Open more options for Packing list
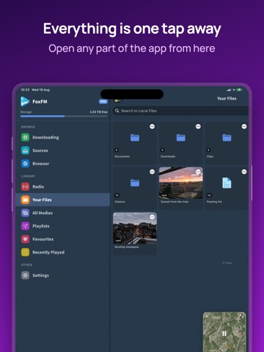 (x=244, y=172)
